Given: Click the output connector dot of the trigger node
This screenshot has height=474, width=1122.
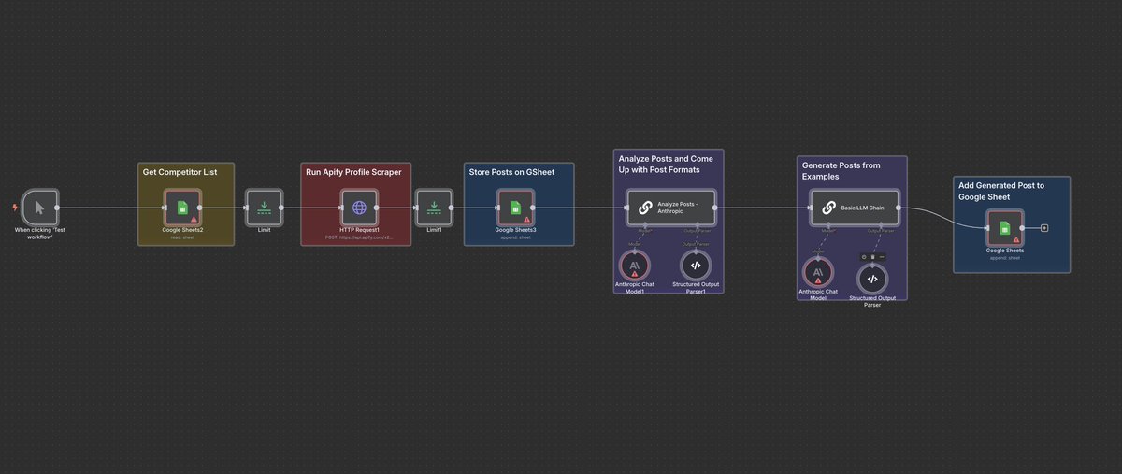Looking at the screenshot, I should [x=58, y=208].
